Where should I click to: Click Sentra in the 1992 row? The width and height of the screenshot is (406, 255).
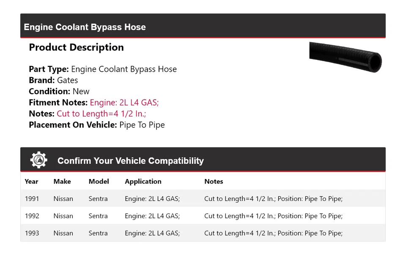click(98, 216)
